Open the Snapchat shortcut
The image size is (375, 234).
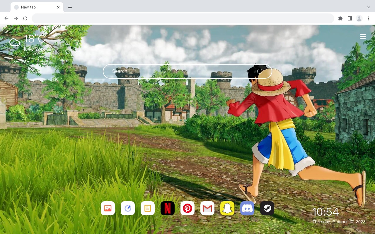coord(227,208)
